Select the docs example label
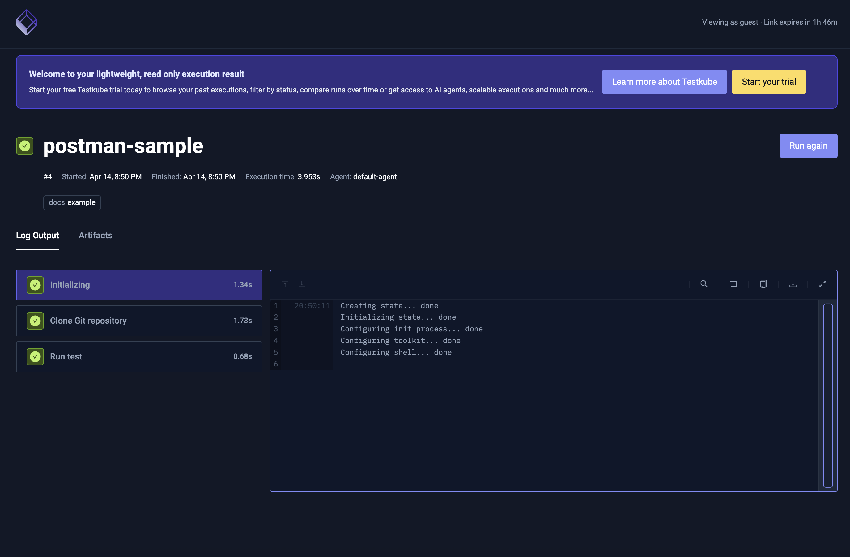850x557 pixels. [72, 202]
